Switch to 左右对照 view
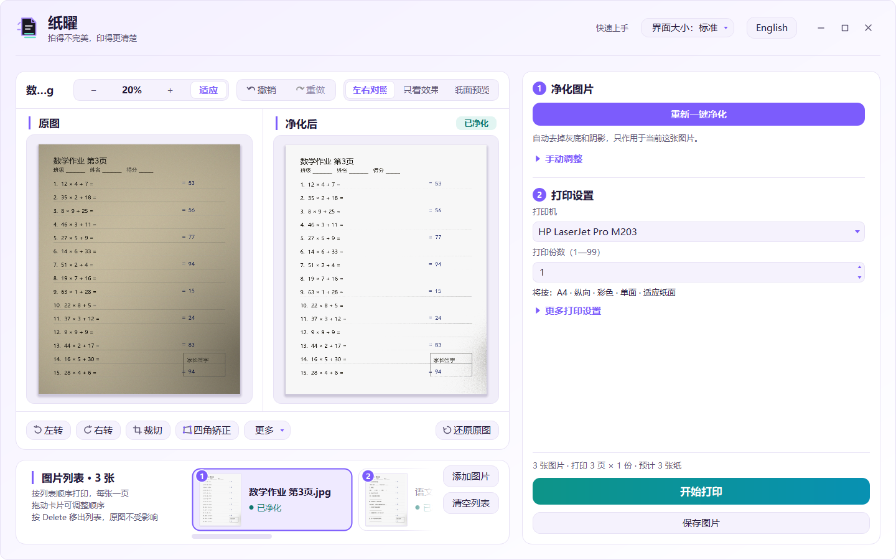896x560 pixels. point(370,90)
